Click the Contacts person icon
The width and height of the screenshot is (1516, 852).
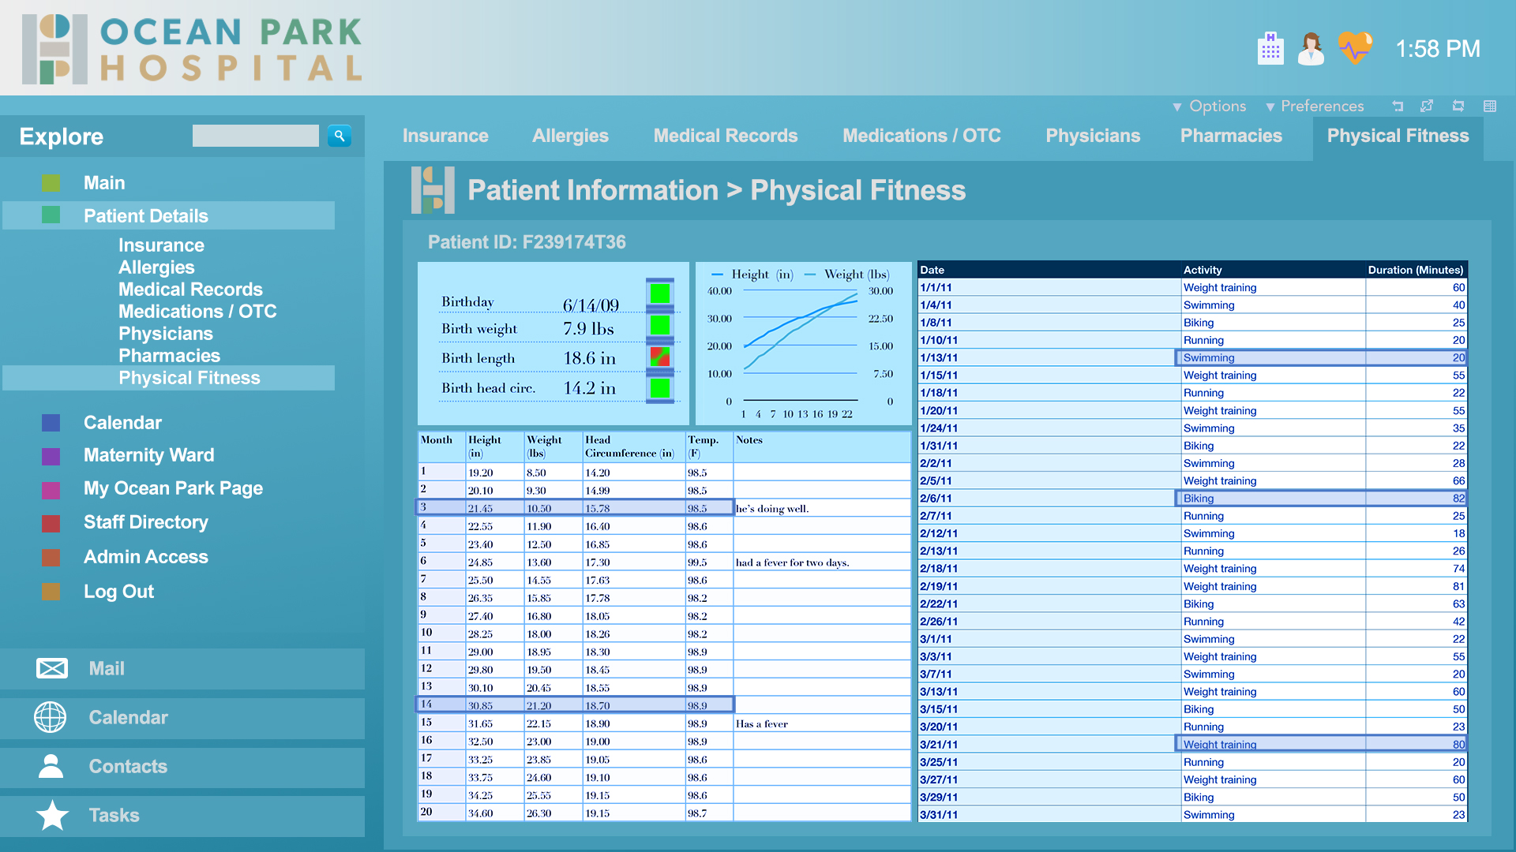click(51, 766)
